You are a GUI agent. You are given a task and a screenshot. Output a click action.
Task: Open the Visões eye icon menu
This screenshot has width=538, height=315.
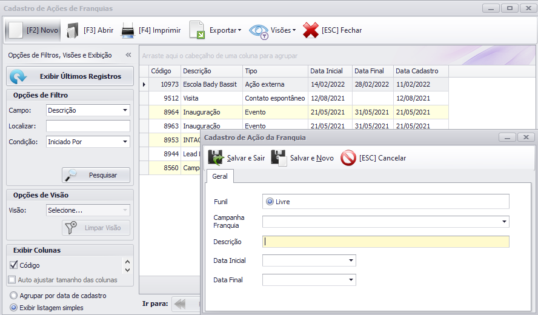(259, 30)
